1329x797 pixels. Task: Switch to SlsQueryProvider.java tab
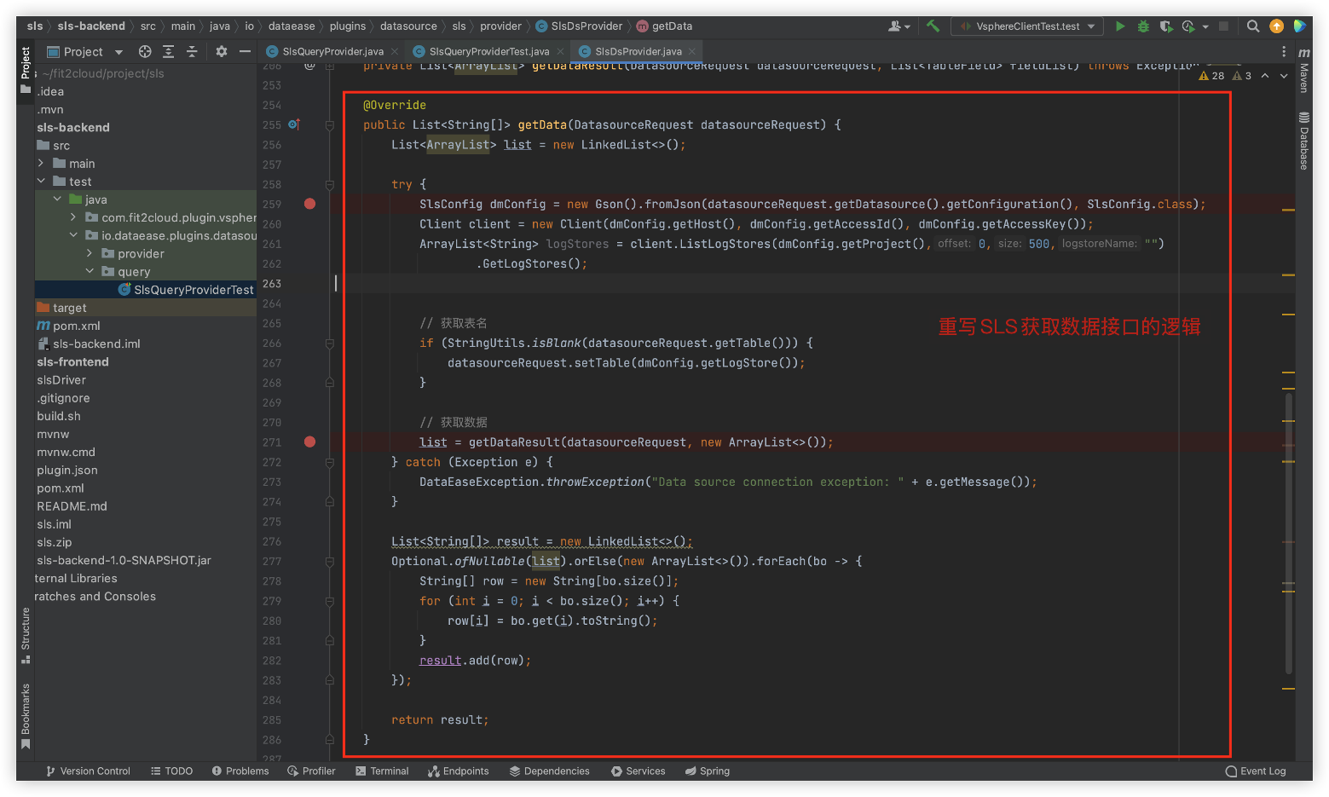(x=332, y=52)
